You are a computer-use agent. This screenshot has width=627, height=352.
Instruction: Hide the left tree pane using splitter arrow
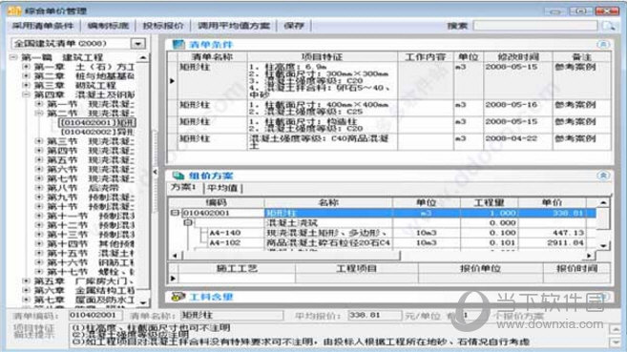[x=156, y=172]
